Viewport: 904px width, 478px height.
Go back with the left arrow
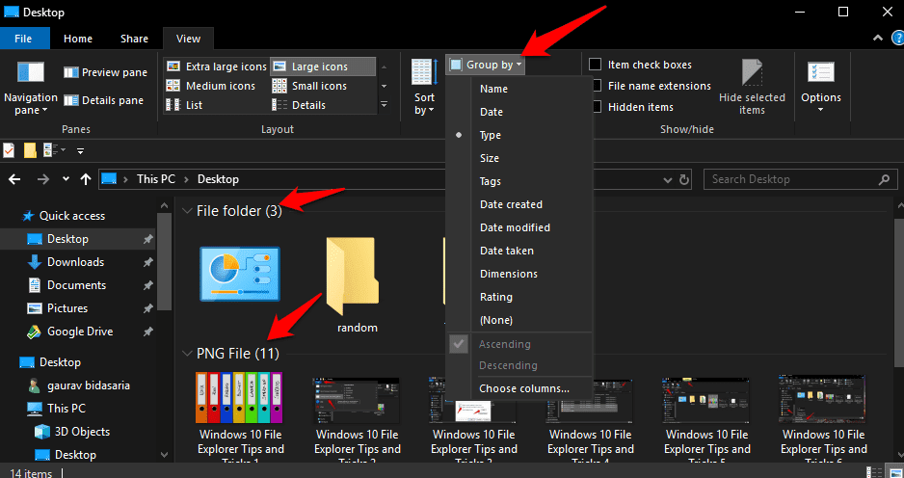coord(15,179)
